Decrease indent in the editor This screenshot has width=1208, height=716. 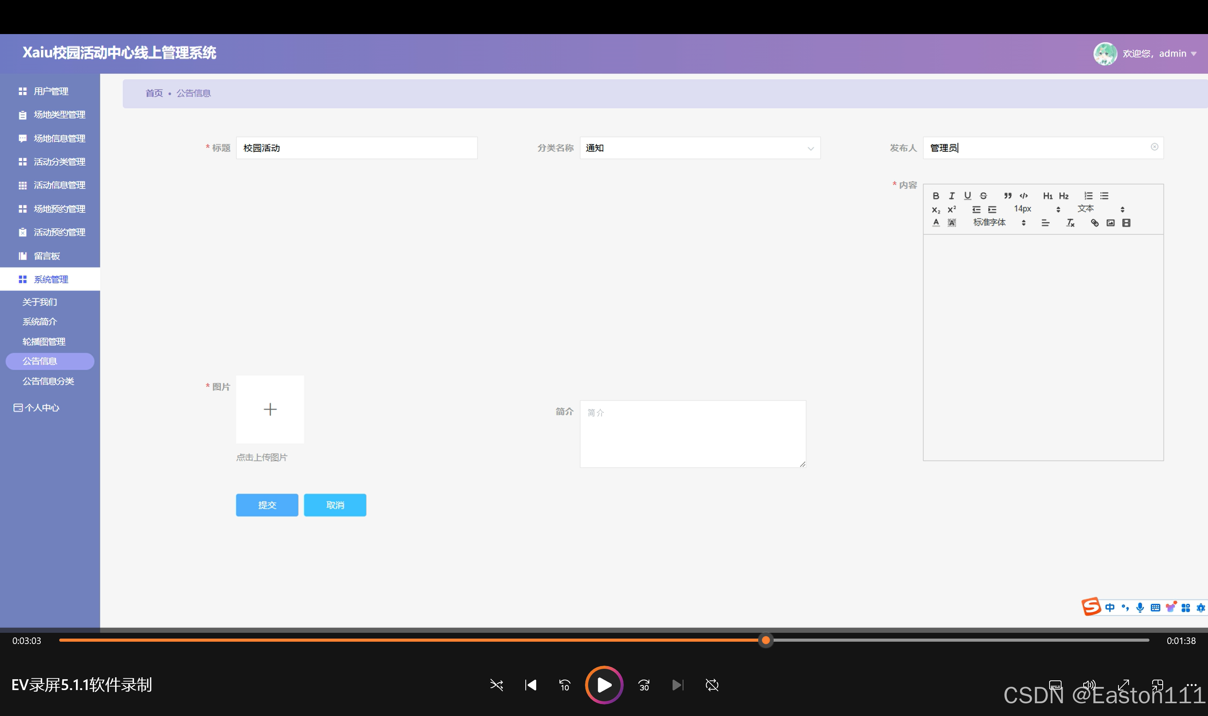tap(976, 209)
